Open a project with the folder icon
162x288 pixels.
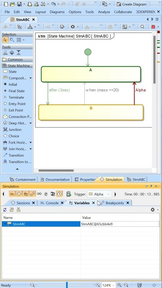tap(12, 4)
